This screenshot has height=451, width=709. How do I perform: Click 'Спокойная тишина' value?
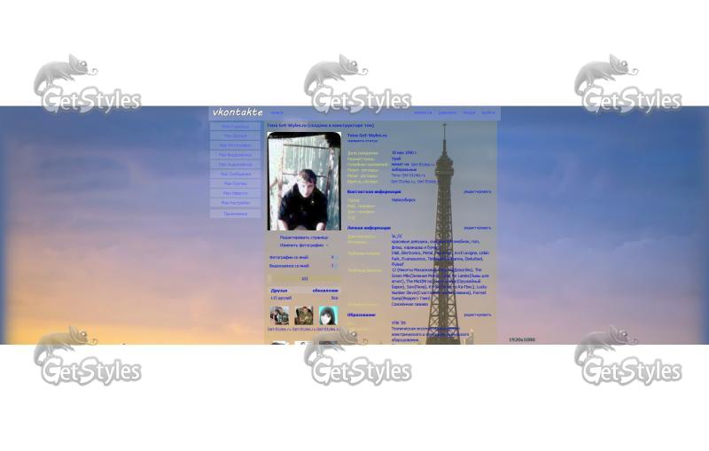coord(409,305)
